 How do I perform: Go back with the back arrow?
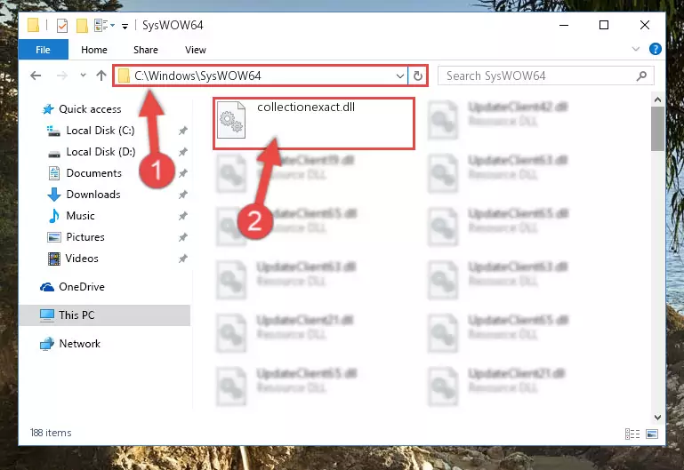pos(36,76)
